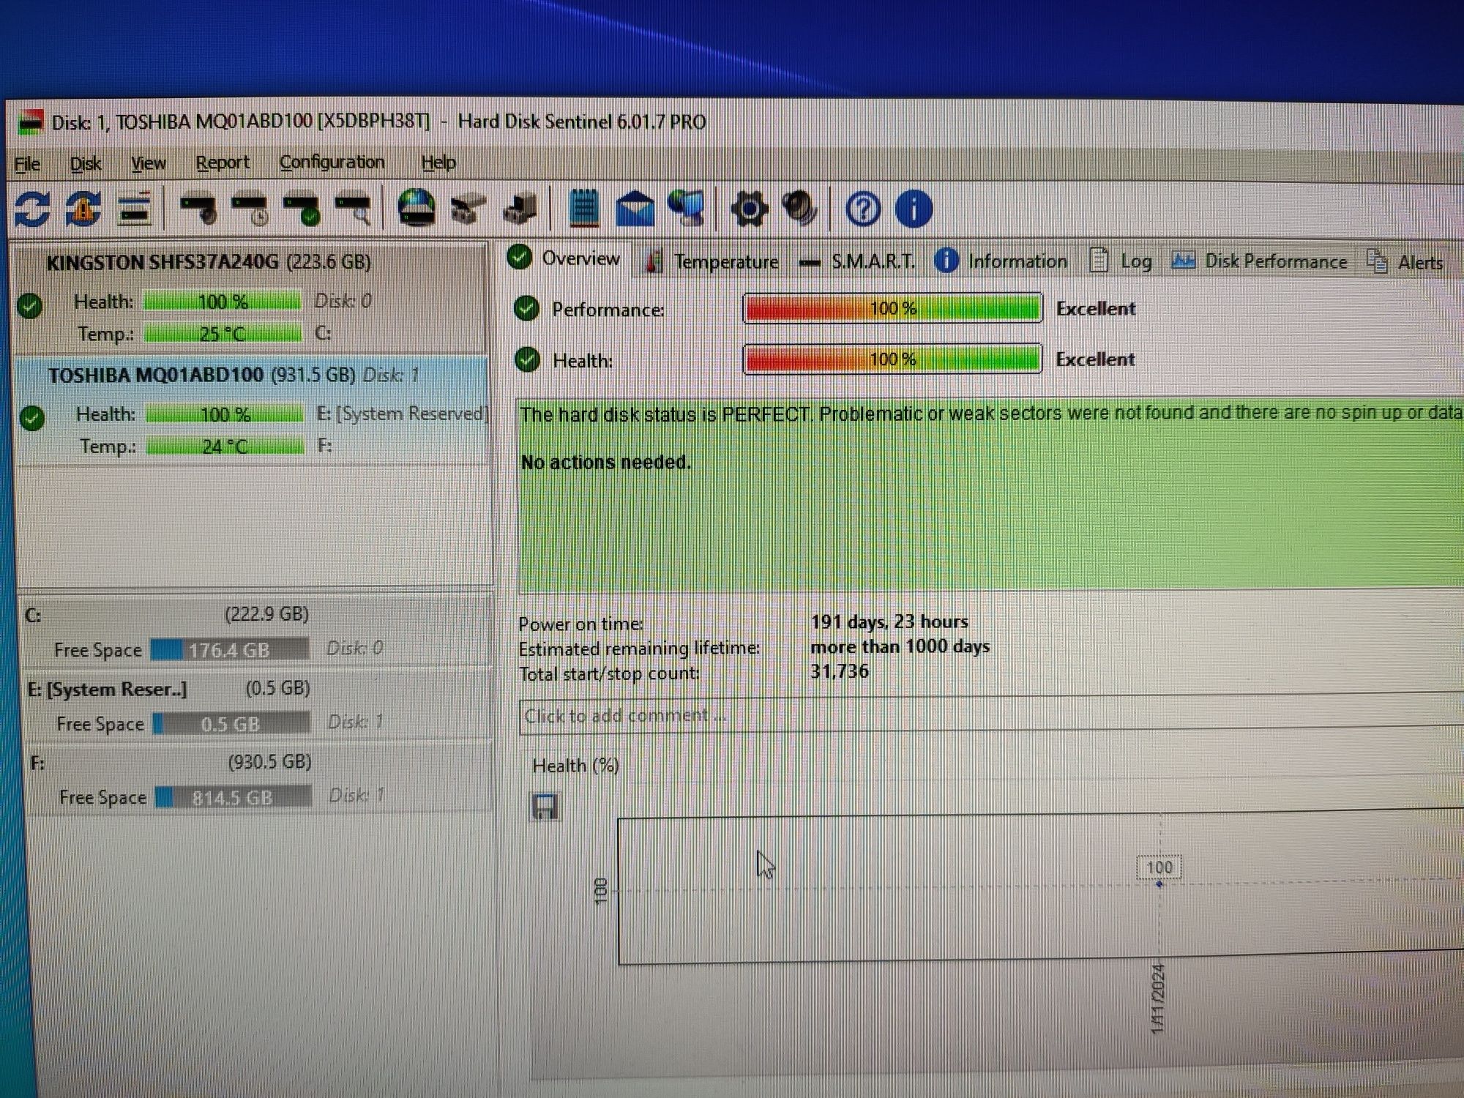This screenshot has height=1098, width=1464.
Task: Click the green status check on TOSHIBA disk
Action: (32, 419)
